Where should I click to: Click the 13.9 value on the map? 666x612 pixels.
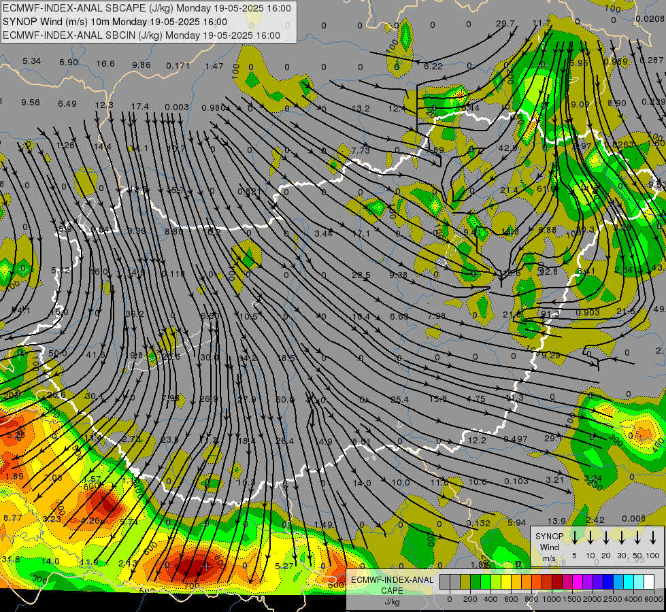(556, 521)
